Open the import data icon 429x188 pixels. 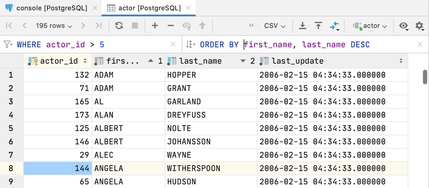(x=318, y=26)
